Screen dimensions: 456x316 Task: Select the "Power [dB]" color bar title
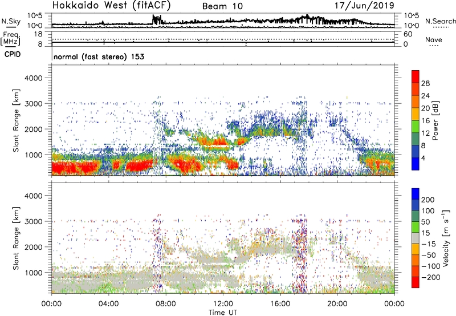[x=435, y=120]
